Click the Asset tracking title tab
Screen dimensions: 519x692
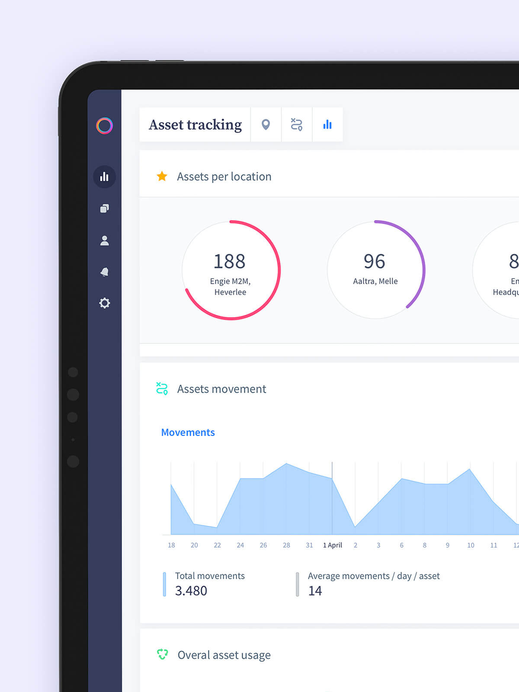195,125
